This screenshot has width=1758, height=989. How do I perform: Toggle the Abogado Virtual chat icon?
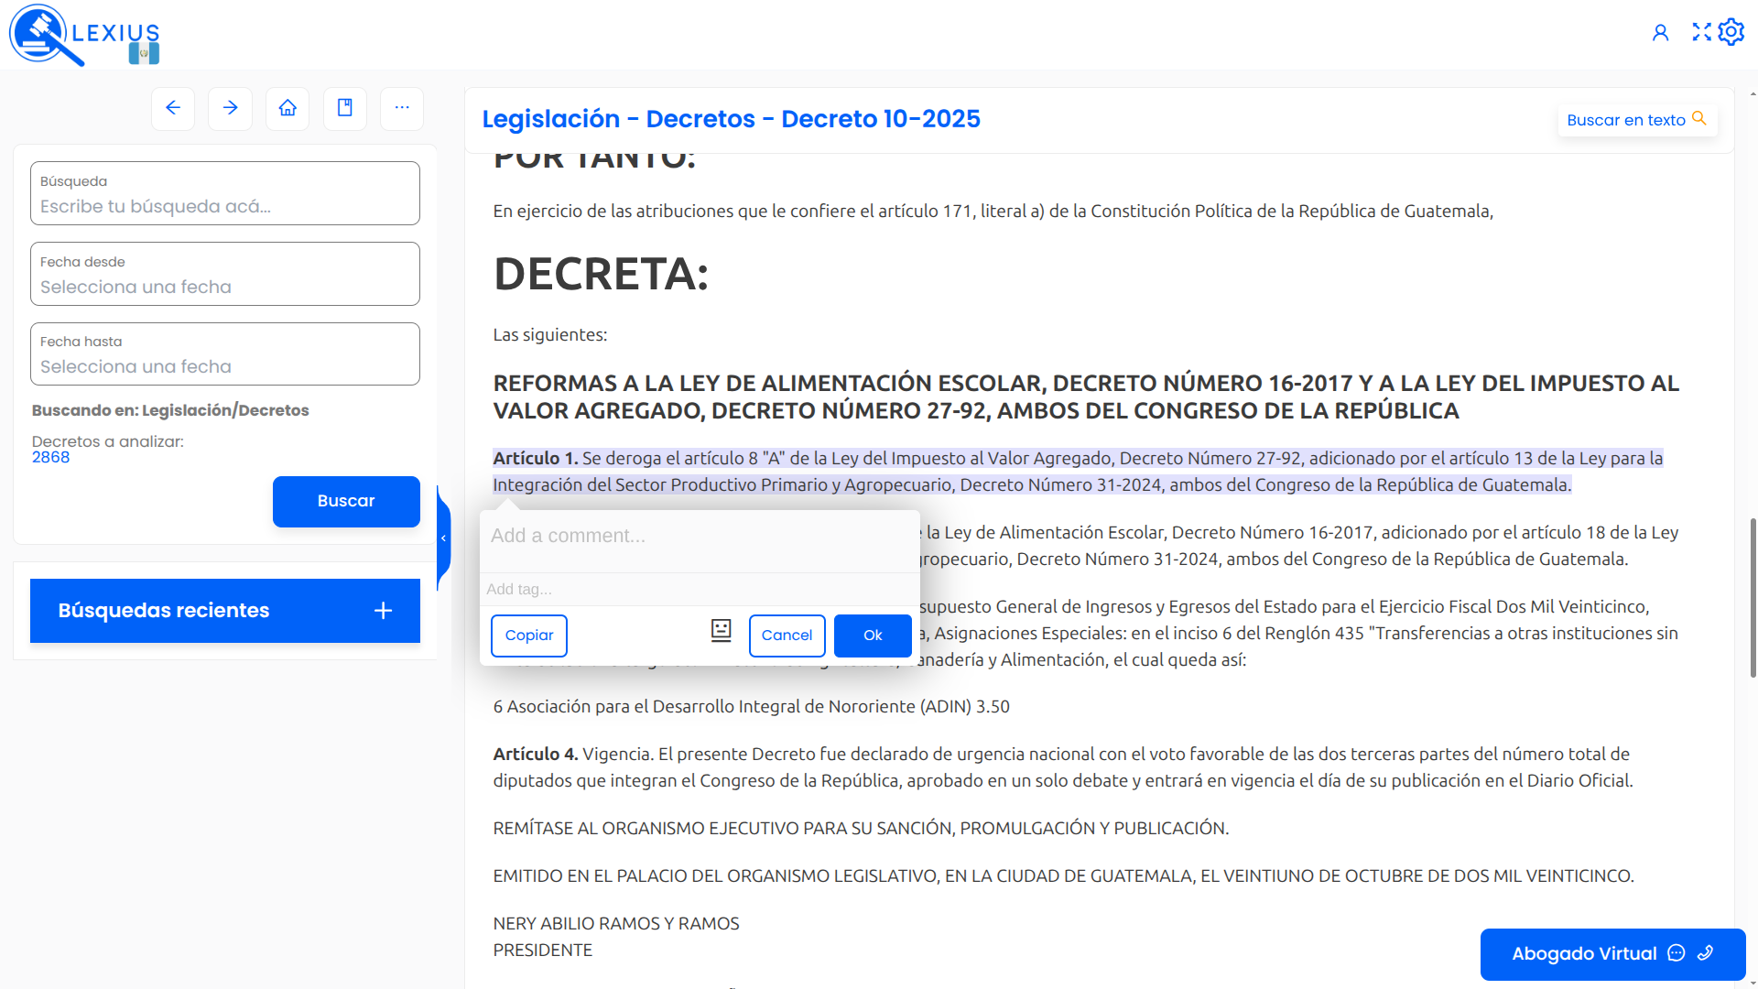(x=1677, y=953)
